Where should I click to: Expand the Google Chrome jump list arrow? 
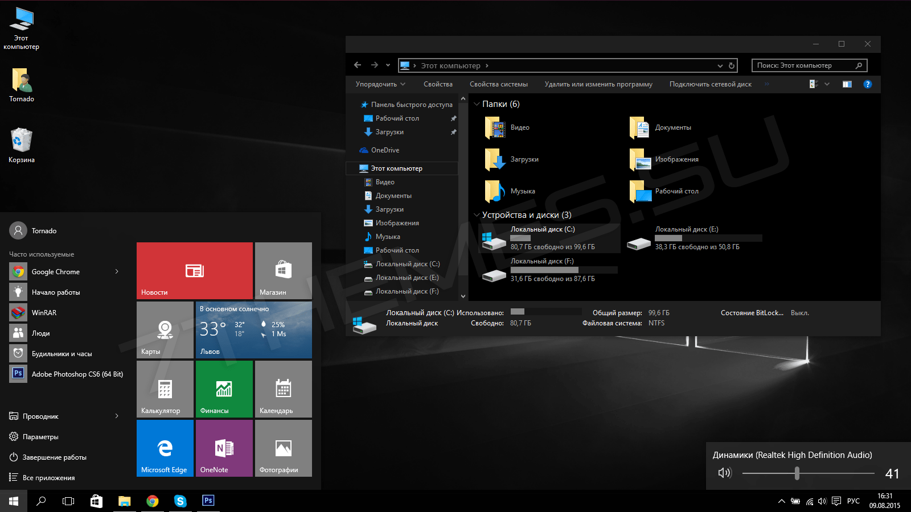point(117,272)
